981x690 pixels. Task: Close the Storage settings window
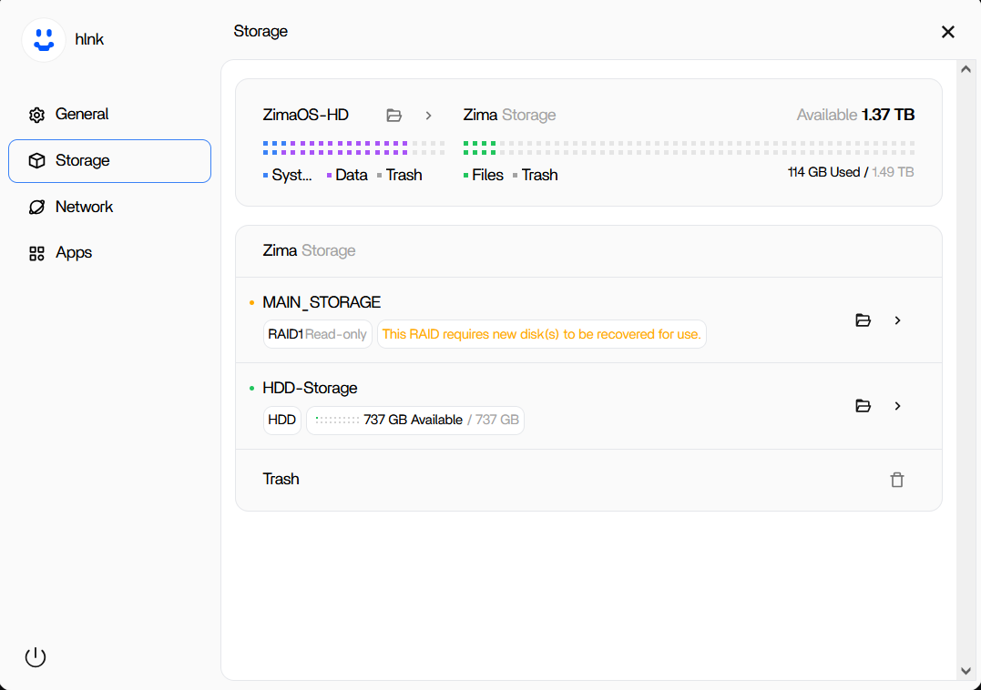coord(948,32)
